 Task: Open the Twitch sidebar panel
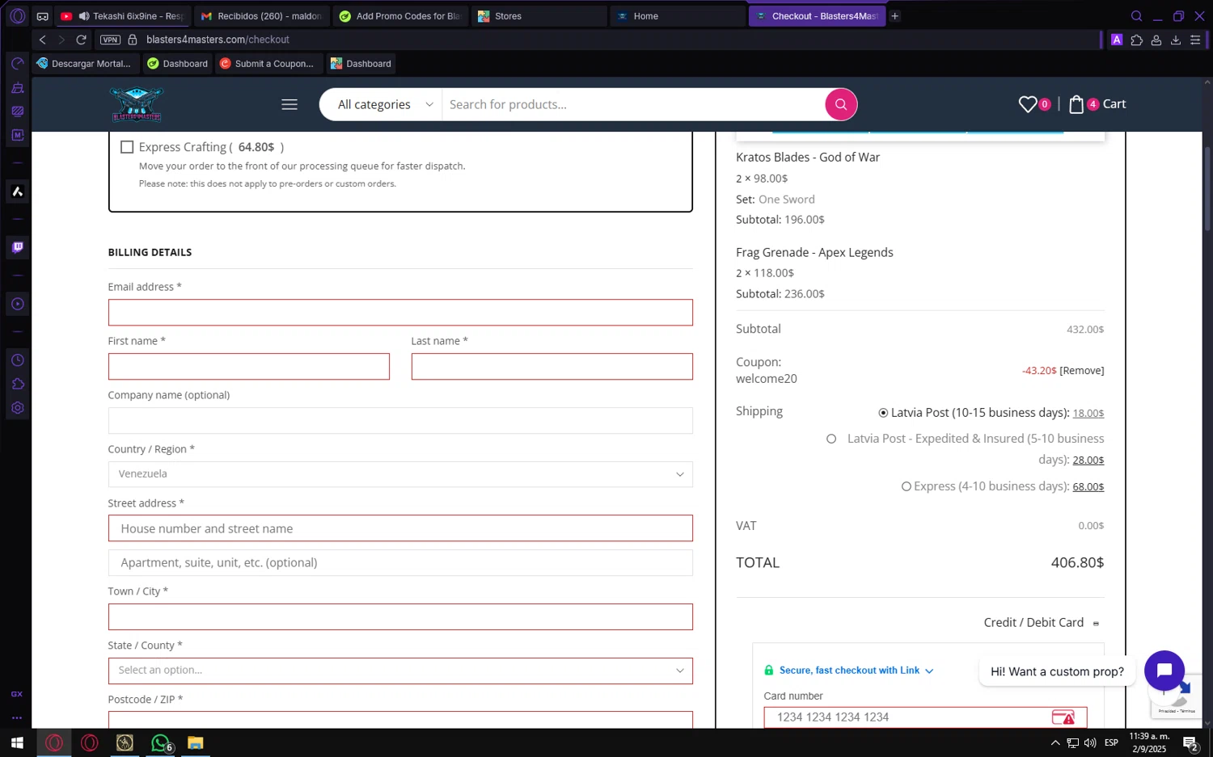click(x=17, y=247)
